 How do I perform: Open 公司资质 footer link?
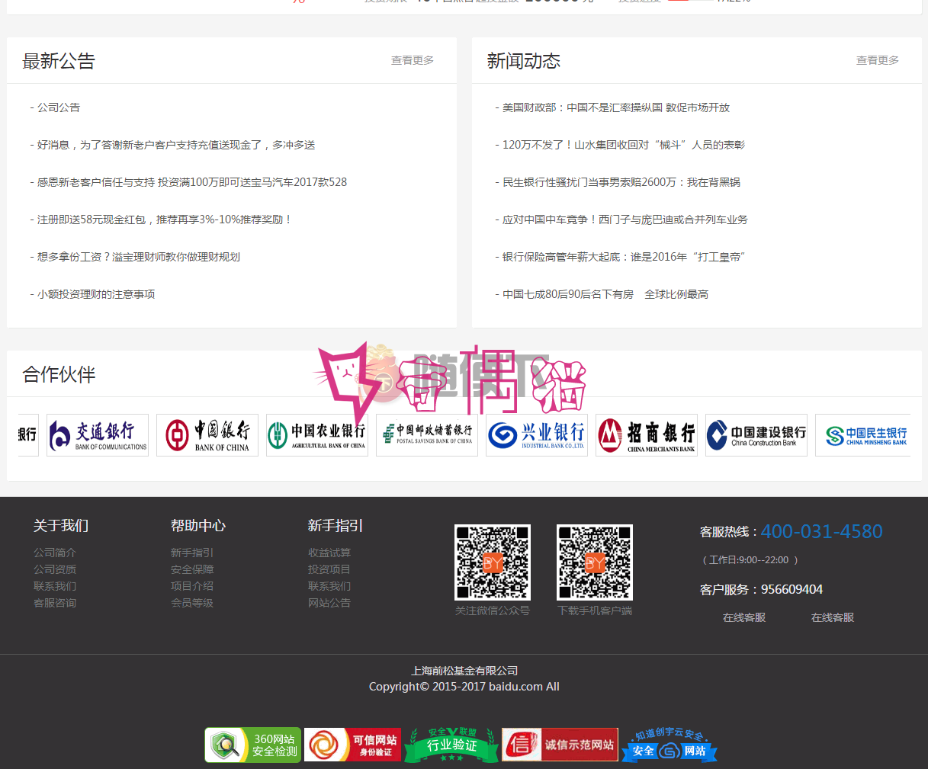coord(55,569)
